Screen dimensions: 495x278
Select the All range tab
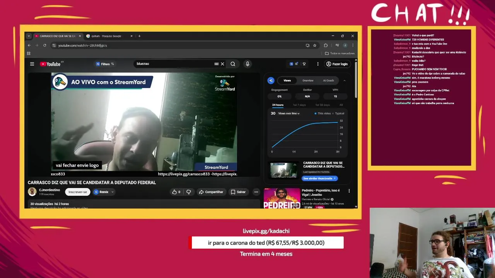[x=341, y=105]
